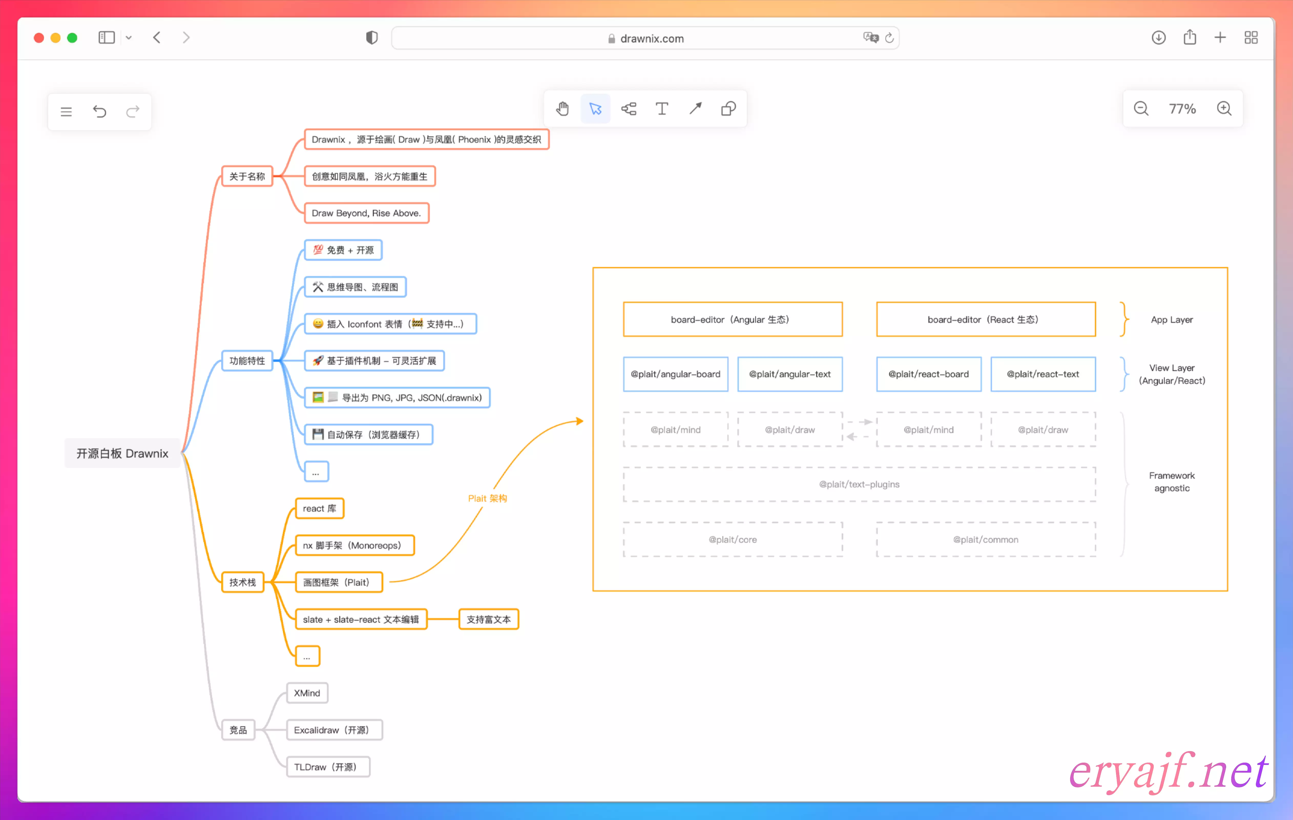Select the 关于名称 node
1293x820 pixels.
click(x=247, y=176)
